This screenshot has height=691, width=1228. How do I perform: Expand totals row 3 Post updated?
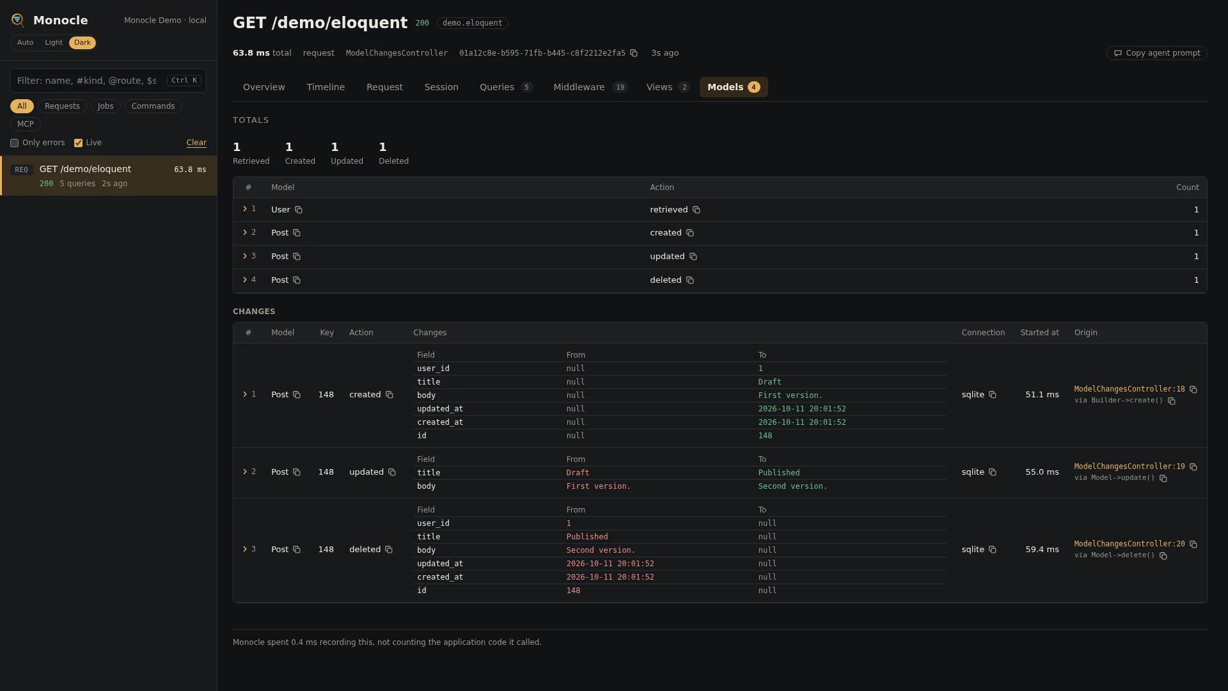(245, 257)
